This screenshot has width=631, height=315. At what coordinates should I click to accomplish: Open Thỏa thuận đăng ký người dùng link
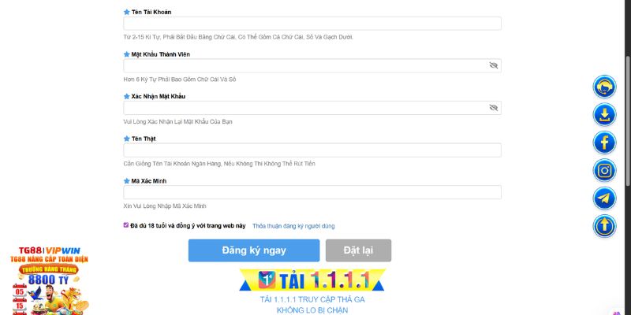tap(293, 226)
